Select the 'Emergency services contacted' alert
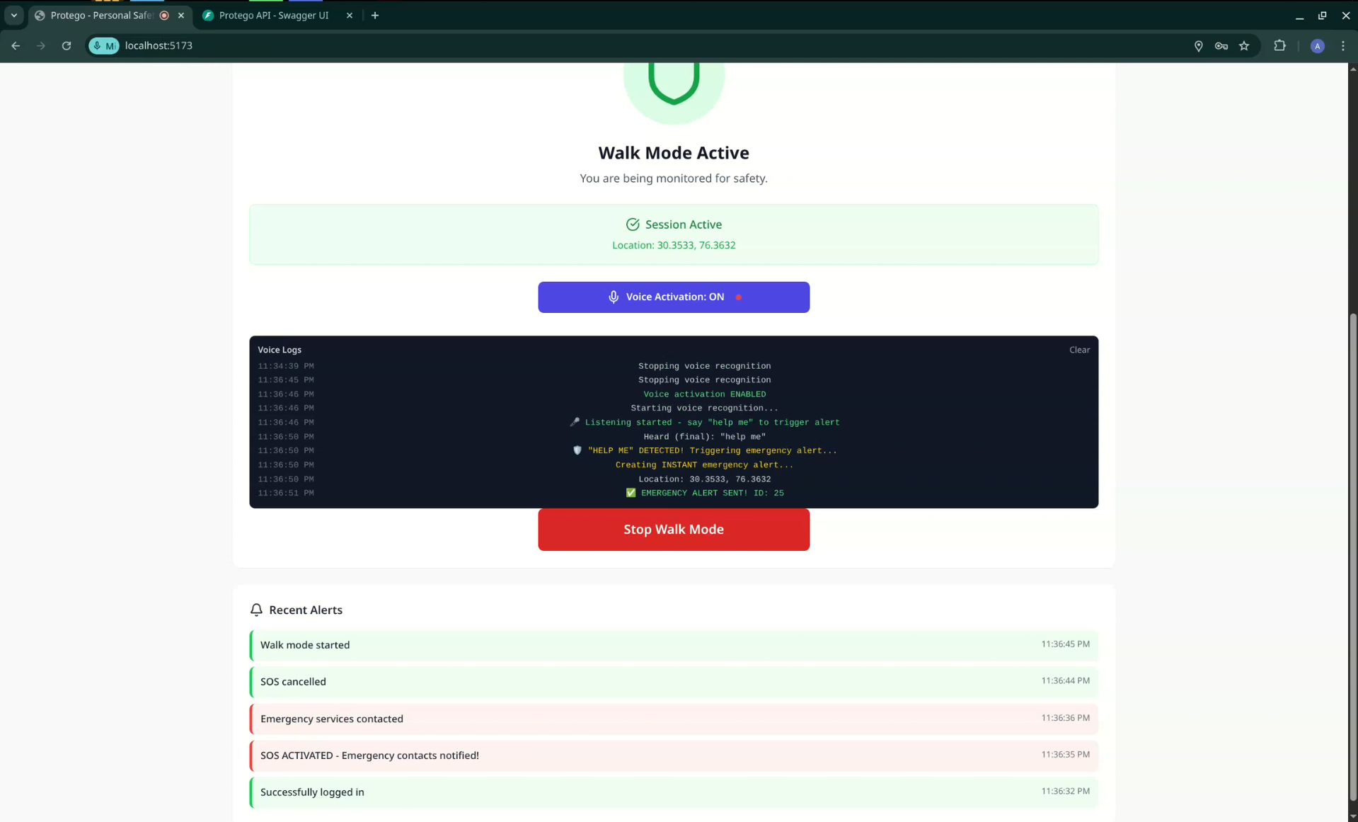 click(x=674, y=719)
